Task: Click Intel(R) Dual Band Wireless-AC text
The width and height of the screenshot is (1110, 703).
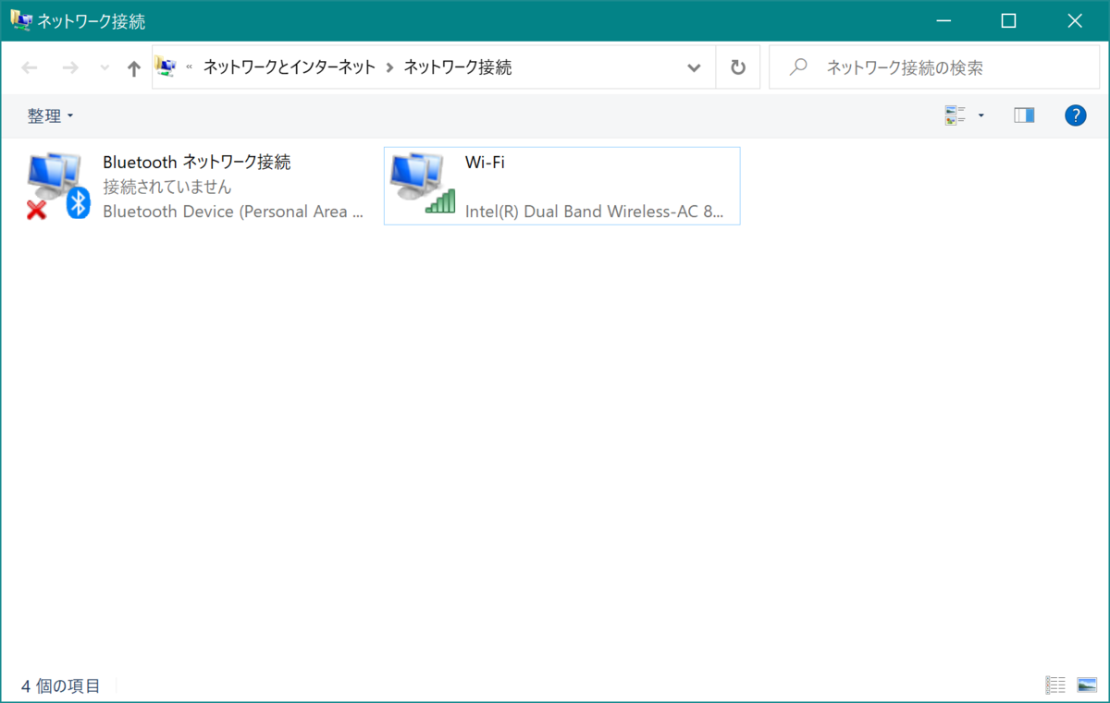Action: [x=594, y=212]
